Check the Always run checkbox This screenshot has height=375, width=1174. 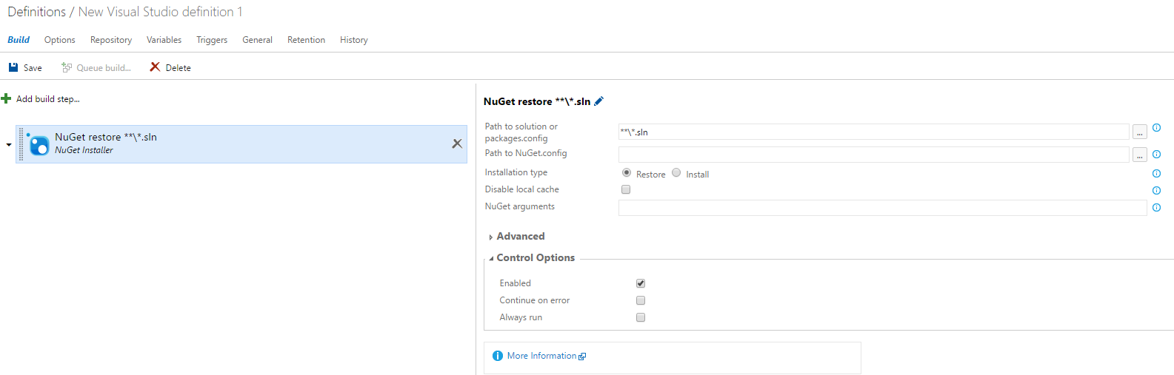tap(641, 317)
